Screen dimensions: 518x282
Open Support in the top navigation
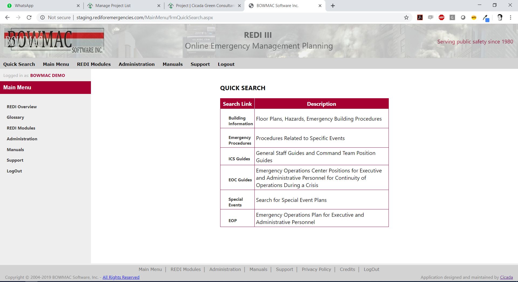point(200,64)
